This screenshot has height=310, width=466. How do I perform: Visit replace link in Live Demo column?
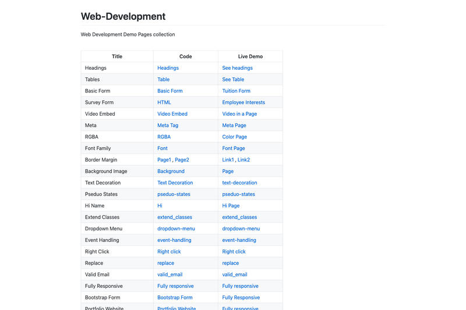tap(230, 263)
